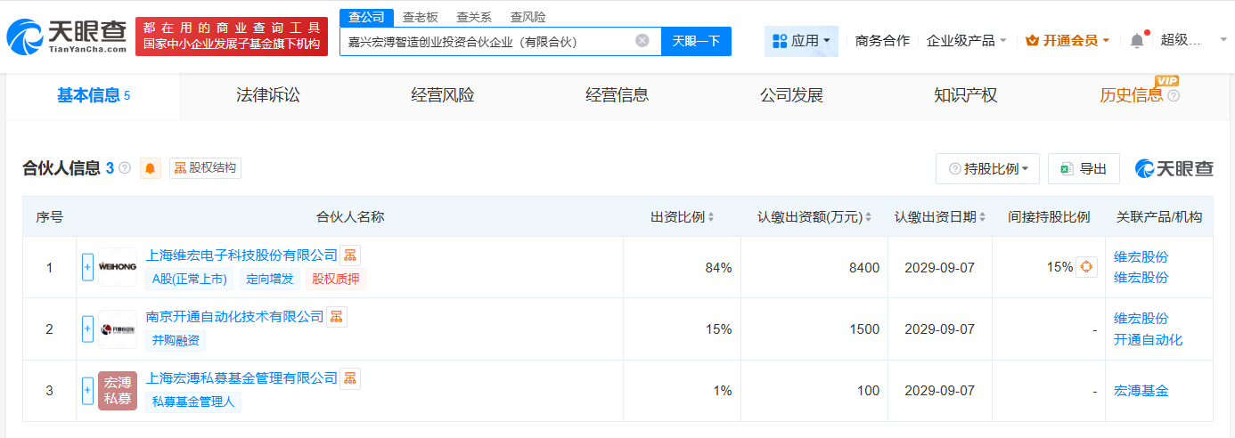The image size is (1235, 438).
Task: Open 上海宏溥私募基金管理有限公司 link
Action: pos(241,378)
